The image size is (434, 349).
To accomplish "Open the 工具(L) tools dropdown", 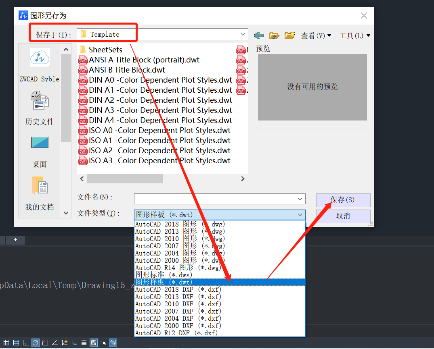I will [355, 35].
